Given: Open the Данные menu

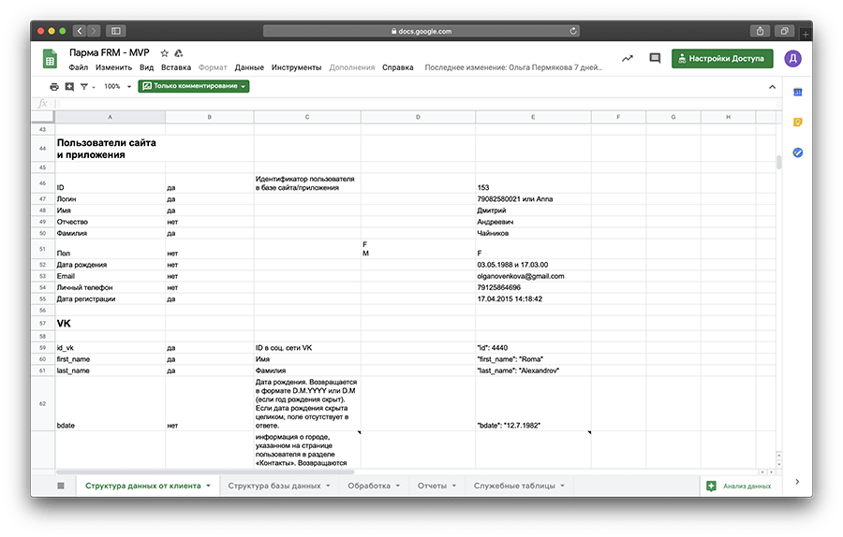Looking at the screenshot, I should tap(249, 67).
